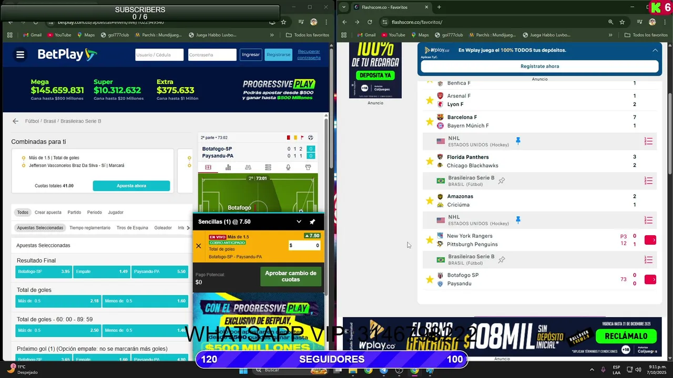Viewport: 673px width, 378px height.
Task: Collapse the Wplay ad banner chevron
Action: pyautogui.click(x=655, y=50)
